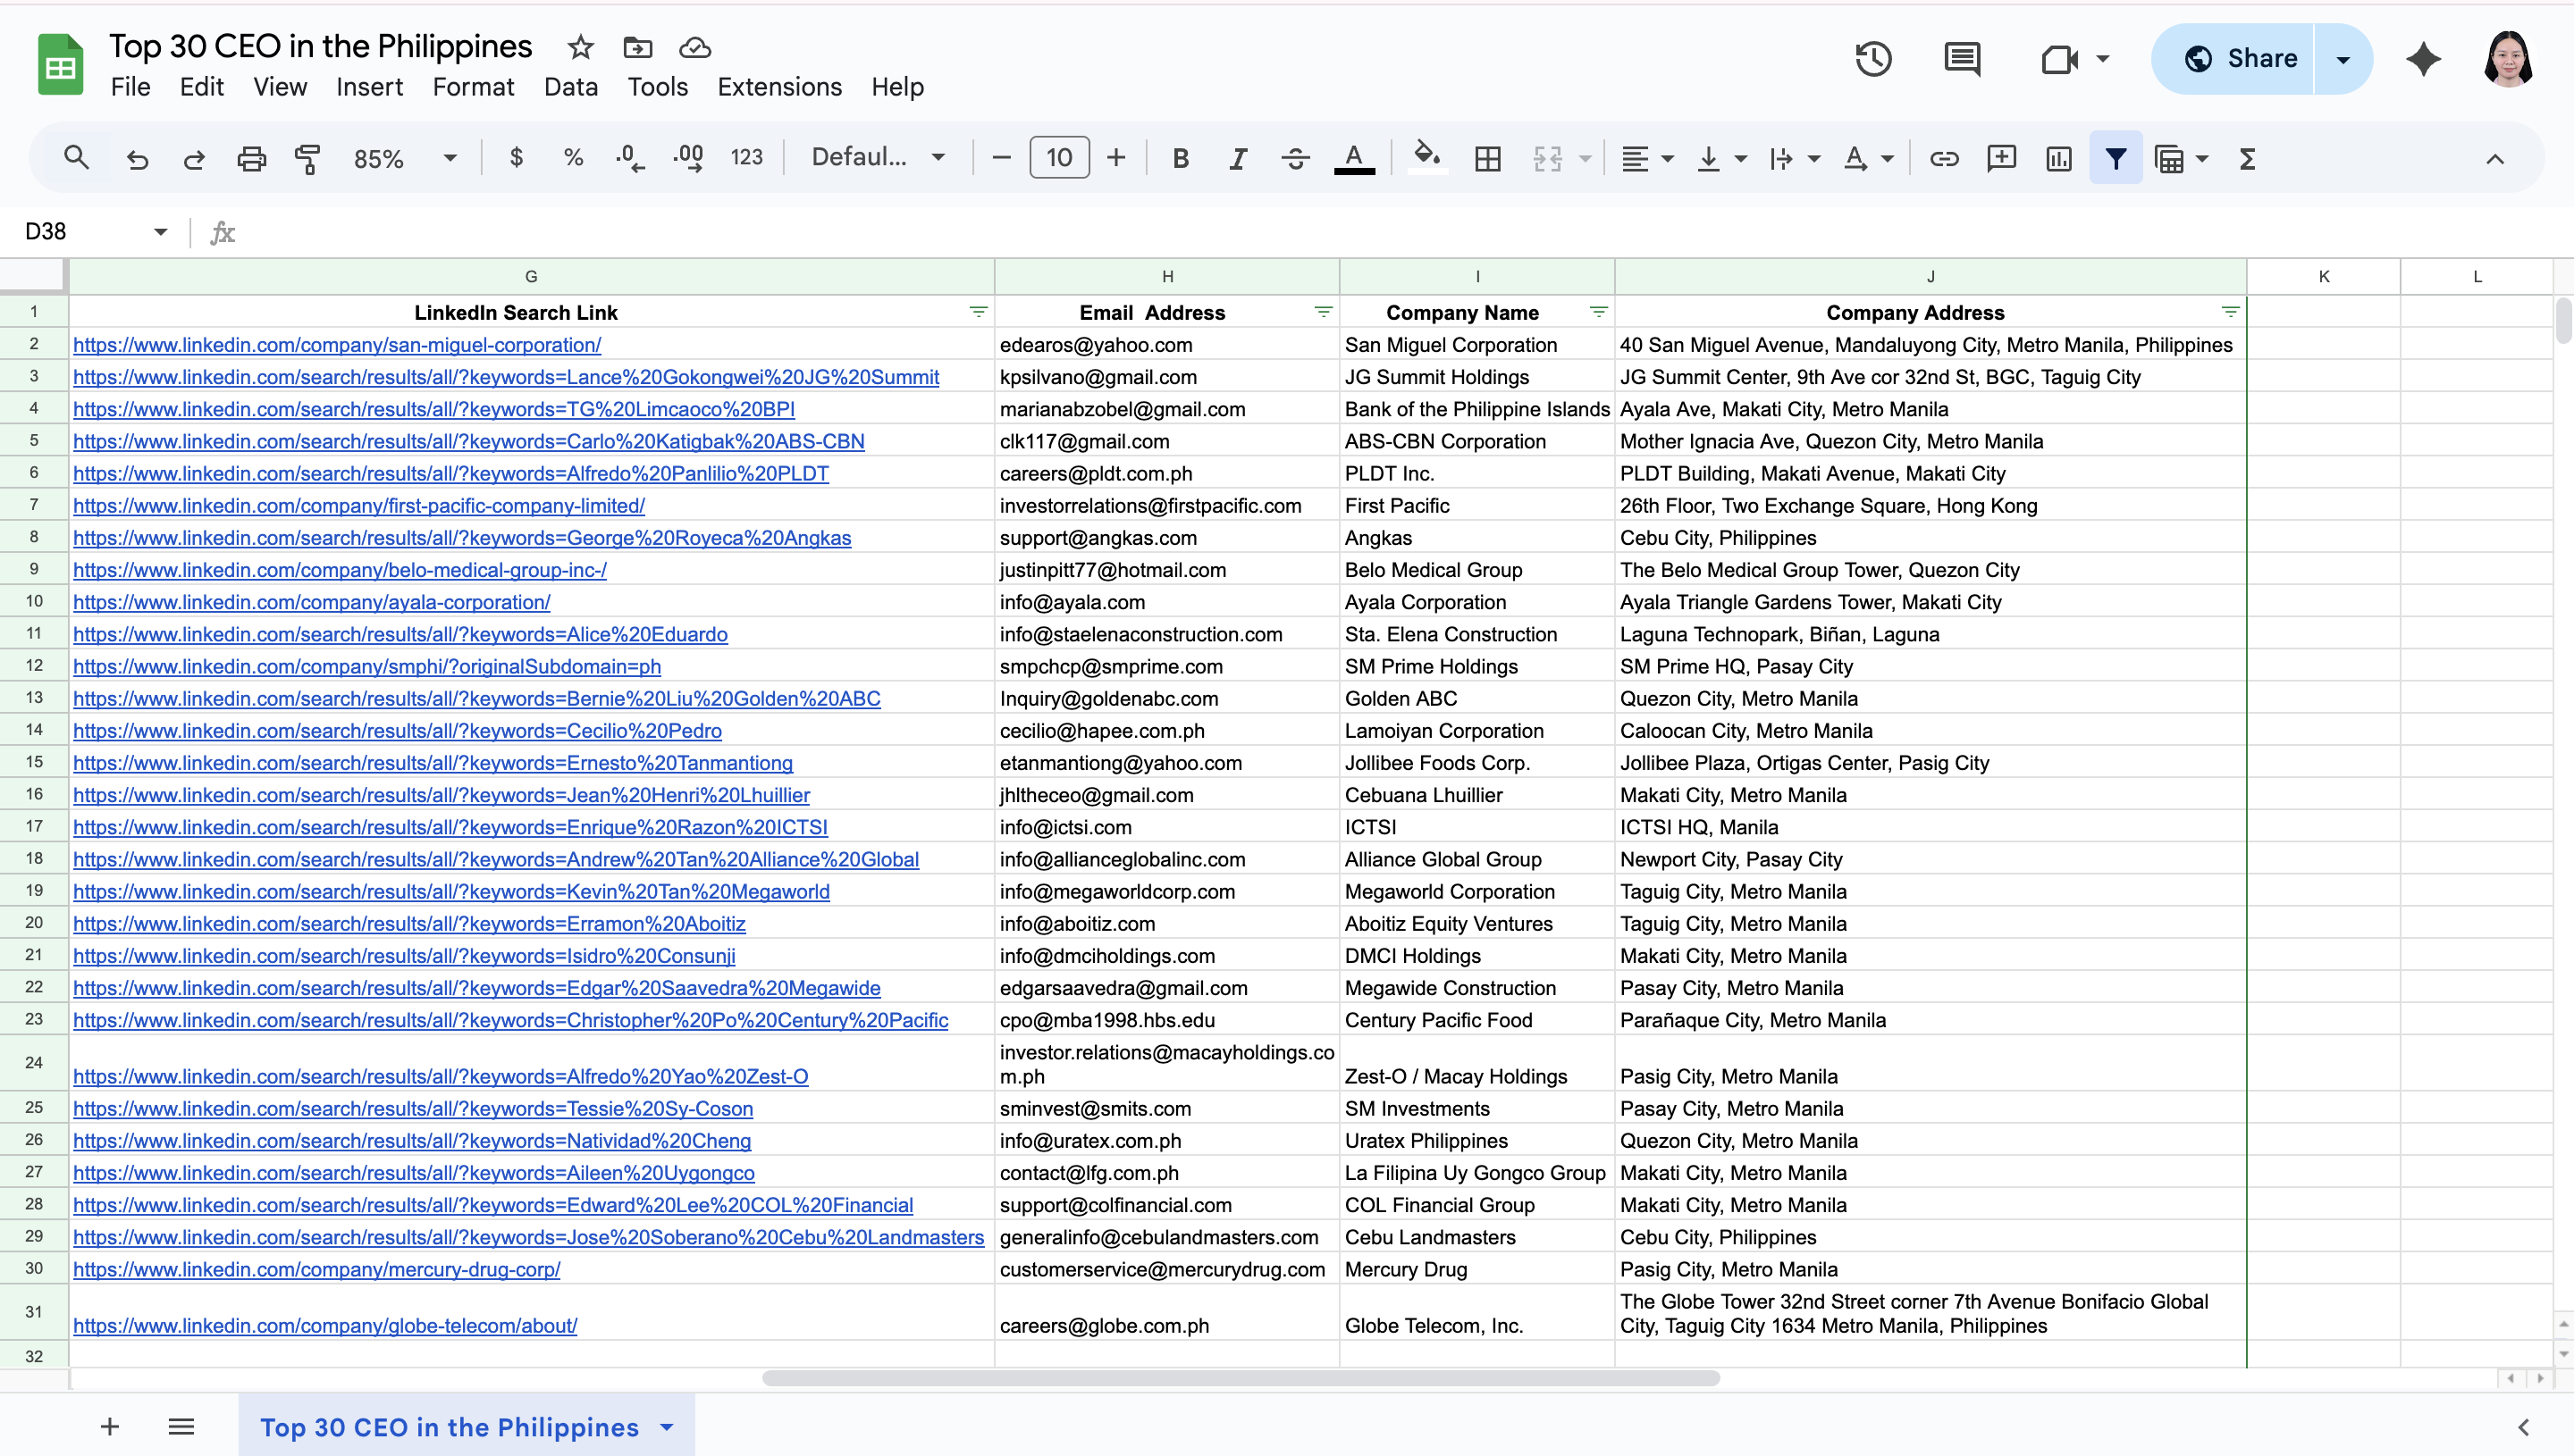2574x1456 pixels.
Task: Click the paint format roller icon
Action: (x=307, y=158)
